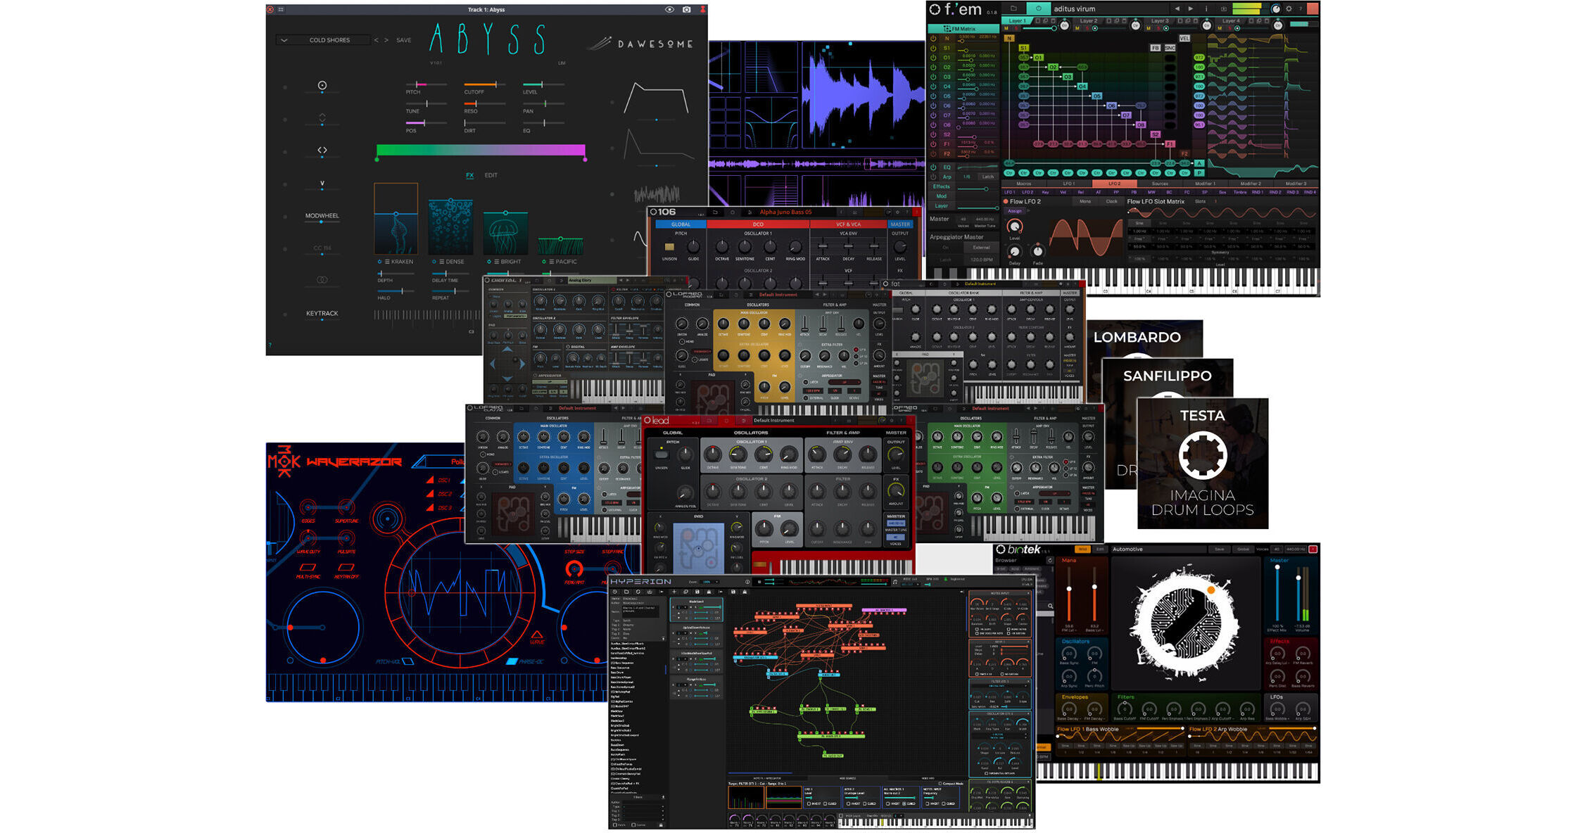Viewport: 1587px width, 833px height.
Task: Open the Arp rate 1/8 dropdown in f'em
Action: [966, 177]
